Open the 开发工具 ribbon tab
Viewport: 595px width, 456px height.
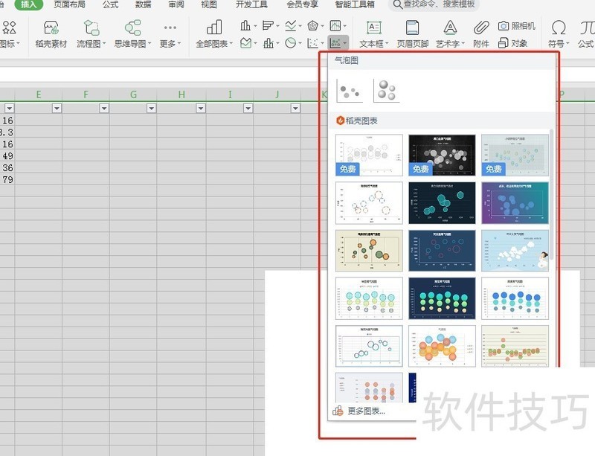(x=251, y=4)
